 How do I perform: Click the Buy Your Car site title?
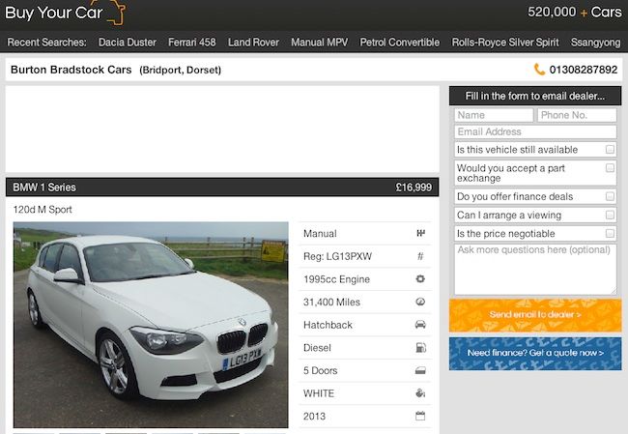click(54, 13)
